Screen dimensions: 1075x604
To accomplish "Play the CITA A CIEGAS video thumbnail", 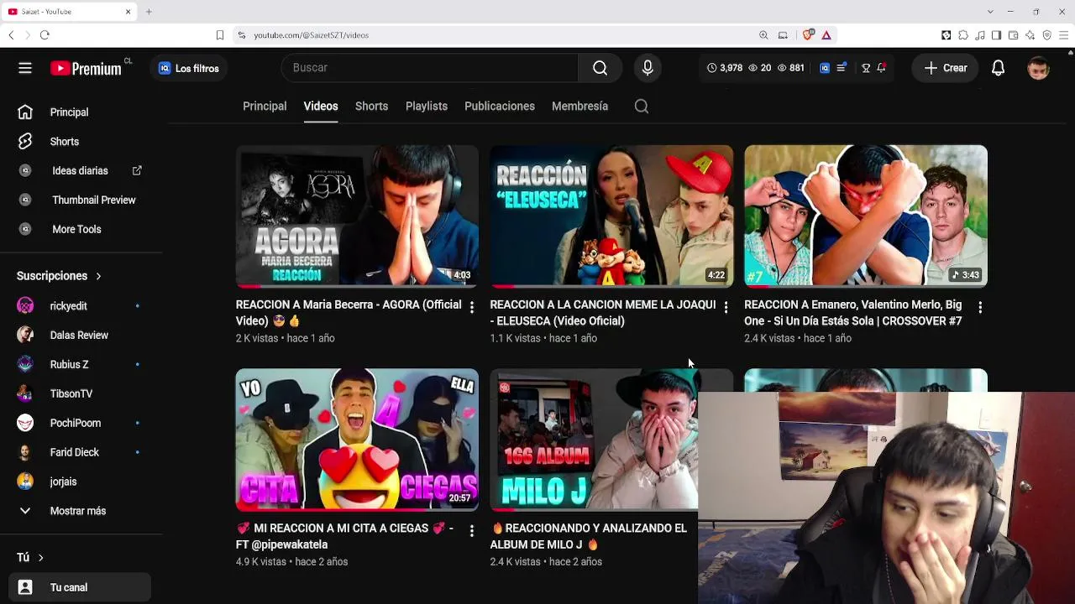I will 357,440.
